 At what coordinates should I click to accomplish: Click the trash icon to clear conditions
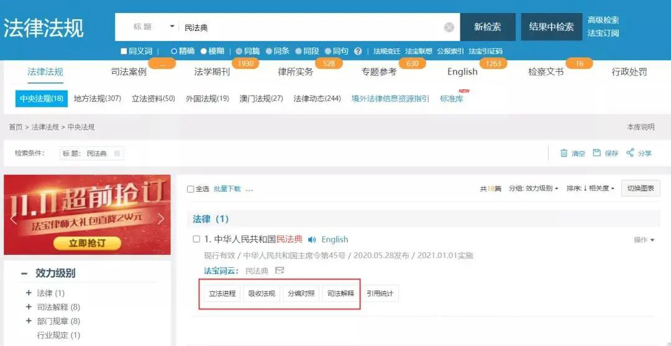[x=564, y=153]
